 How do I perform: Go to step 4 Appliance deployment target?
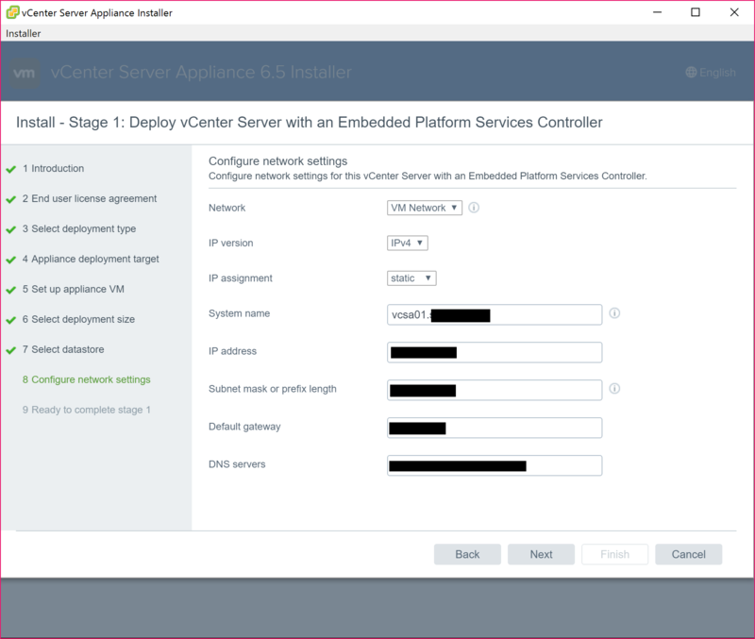click(91, 259)
